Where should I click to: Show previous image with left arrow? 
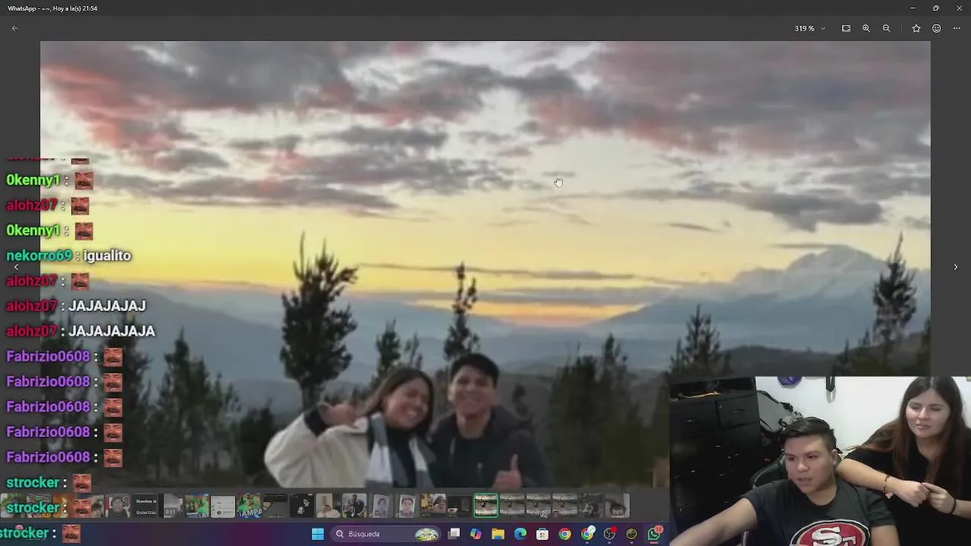point(16,267)
